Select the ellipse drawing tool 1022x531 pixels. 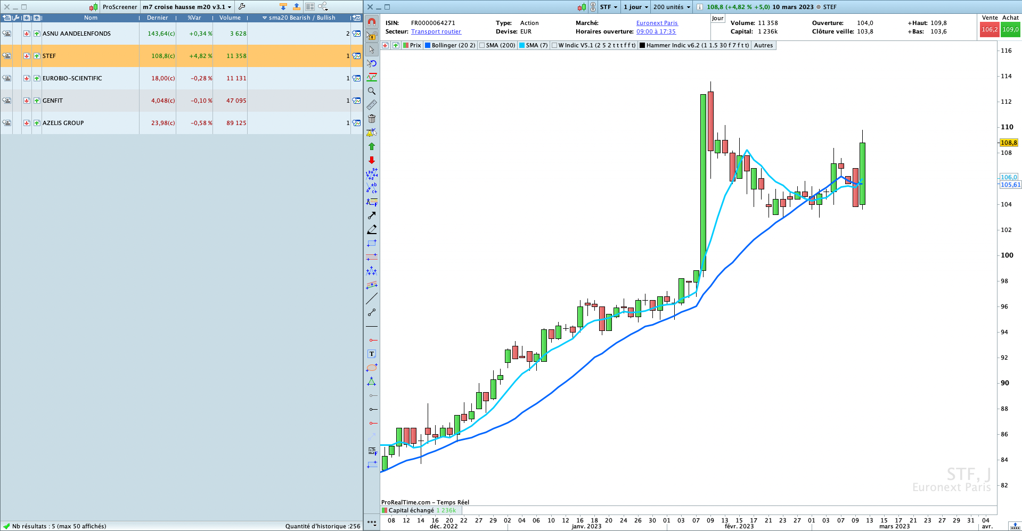pyautogui.click(x=372, y=368)
